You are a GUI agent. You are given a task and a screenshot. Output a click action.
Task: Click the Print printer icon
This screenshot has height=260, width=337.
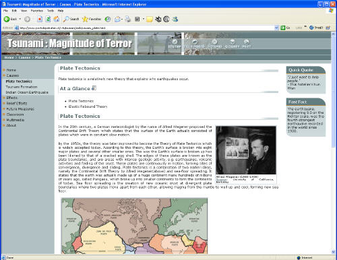tap(128, 20)
